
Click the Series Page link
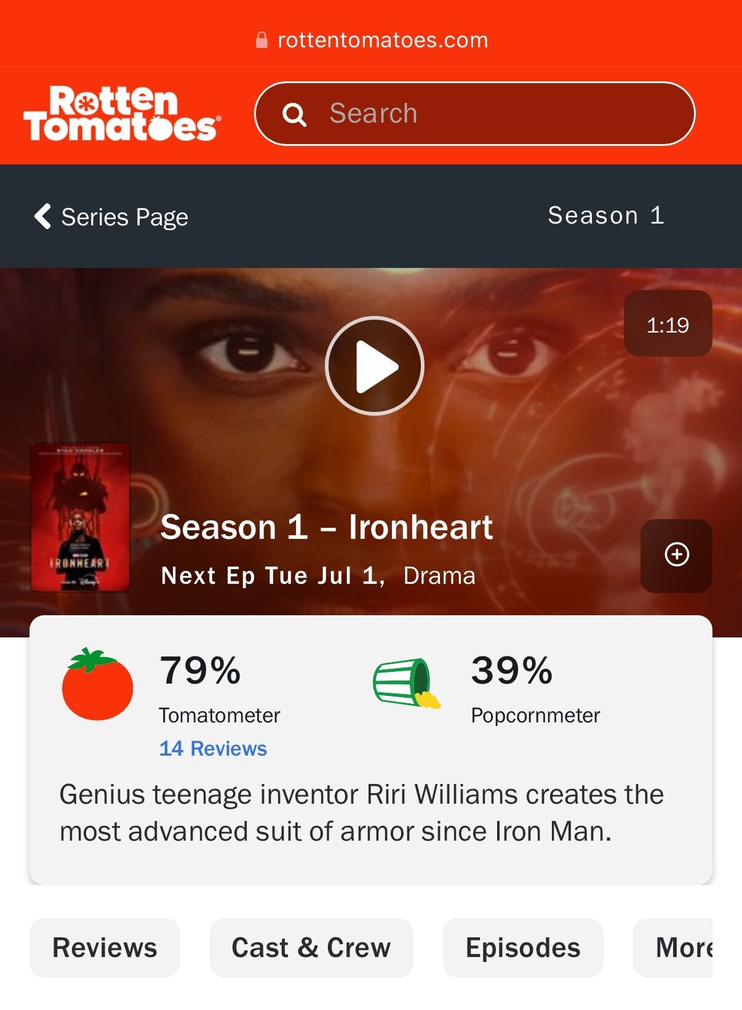pos(124,217)
